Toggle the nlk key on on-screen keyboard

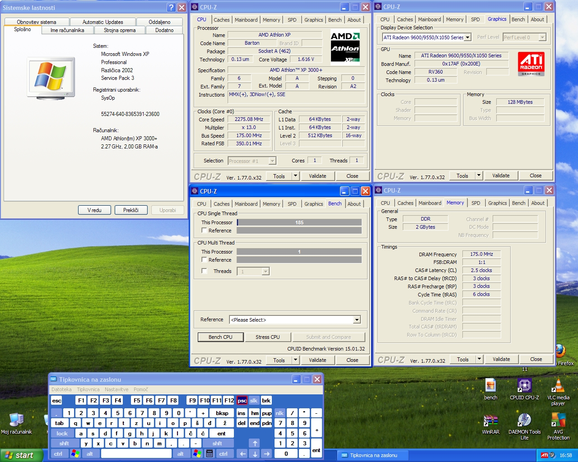click(280, 413)
